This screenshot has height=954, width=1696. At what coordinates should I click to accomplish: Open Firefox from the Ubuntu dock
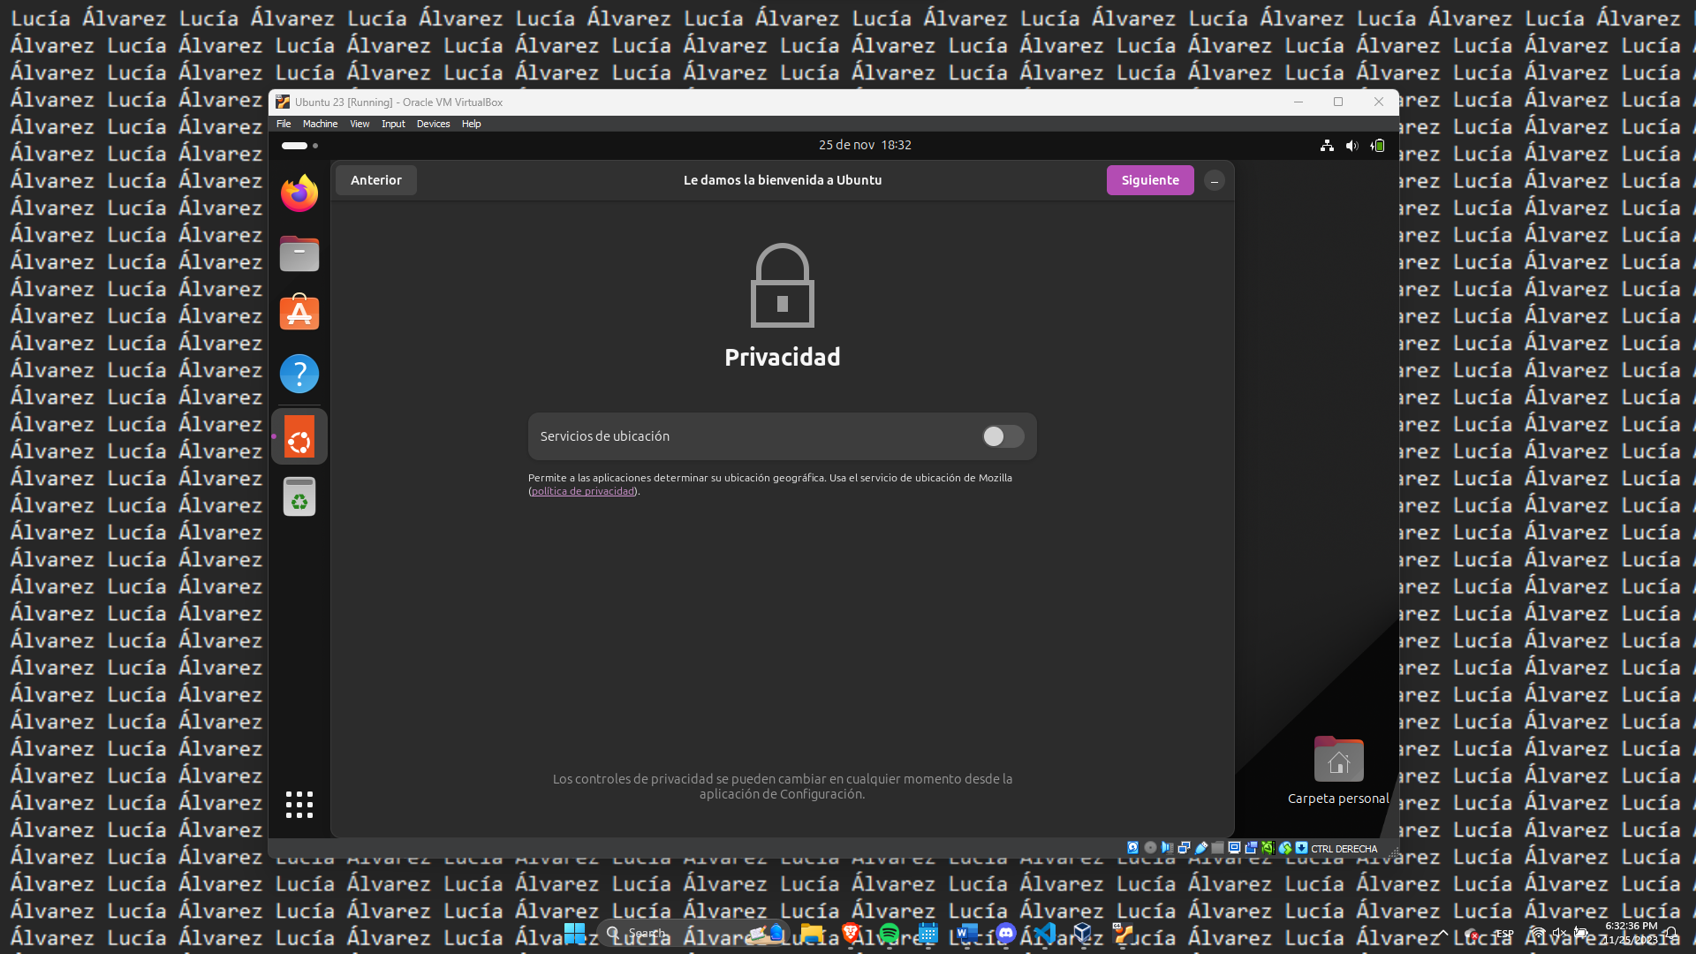click(299, 193)
